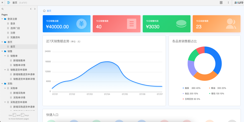Screen dimensions: 244x122
Task: Click the yen coin icon on sales total card
Action: 81,24
